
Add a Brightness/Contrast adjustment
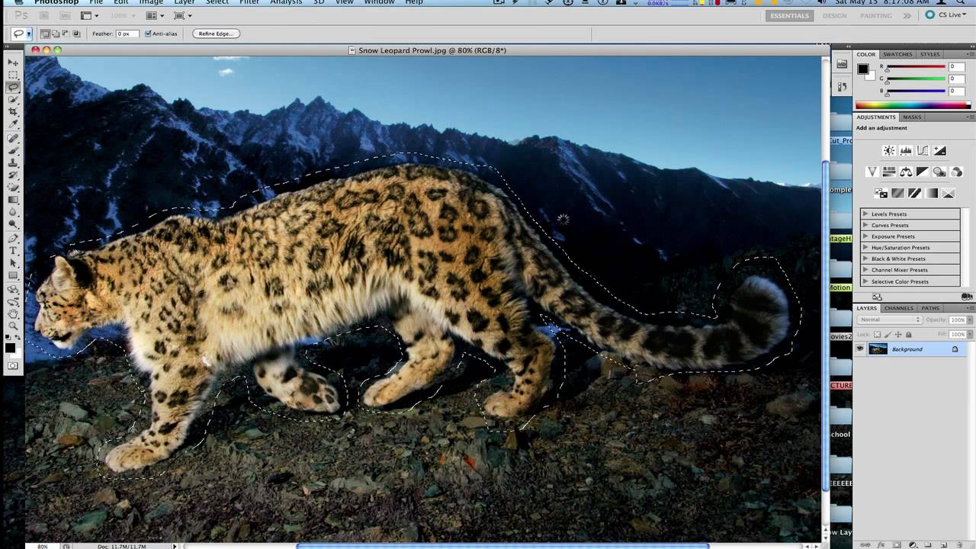point(888,151)
